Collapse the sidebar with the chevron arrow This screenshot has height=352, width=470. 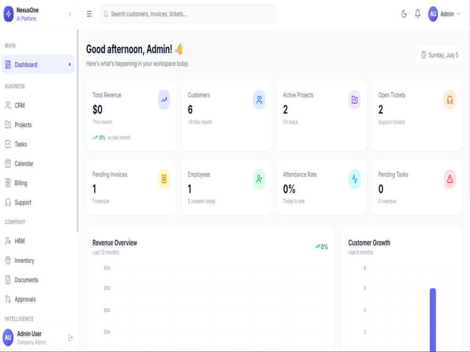tap(70, 14)
